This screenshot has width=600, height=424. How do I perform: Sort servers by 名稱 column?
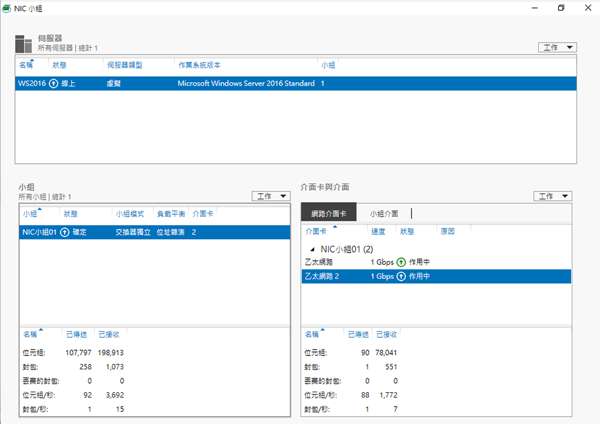[26, 65]
